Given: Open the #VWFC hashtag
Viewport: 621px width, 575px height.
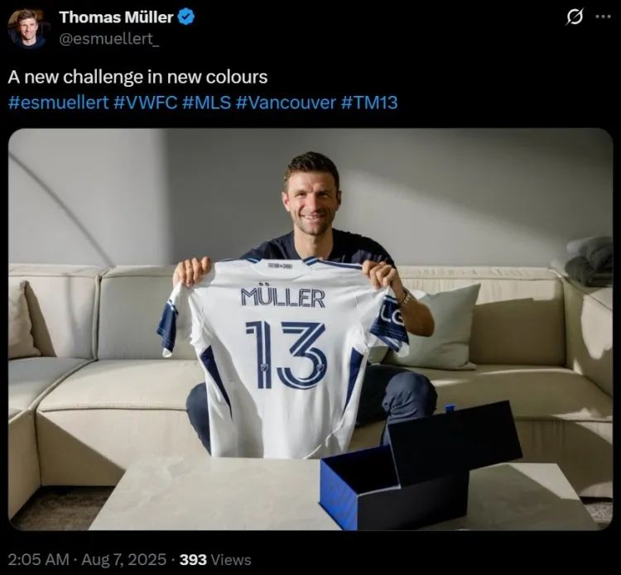Looking at the screenshot, I should [146, 103].
